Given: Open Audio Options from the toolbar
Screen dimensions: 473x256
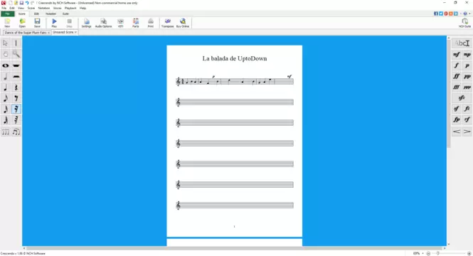Looking at the screenshot, I should pos(103,23).
